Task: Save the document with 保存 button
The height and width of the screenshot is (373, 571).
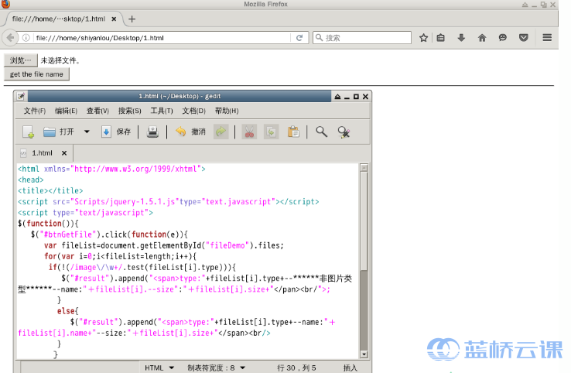Action: tap(116, 132)
